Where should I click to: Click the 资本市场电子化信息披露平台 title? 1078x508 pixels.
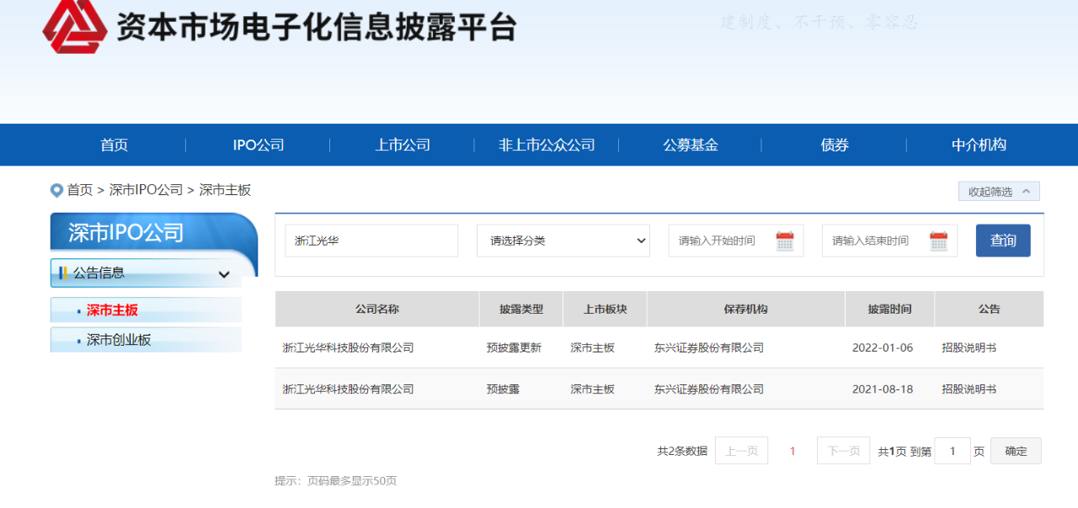click(x=316, y=27)
